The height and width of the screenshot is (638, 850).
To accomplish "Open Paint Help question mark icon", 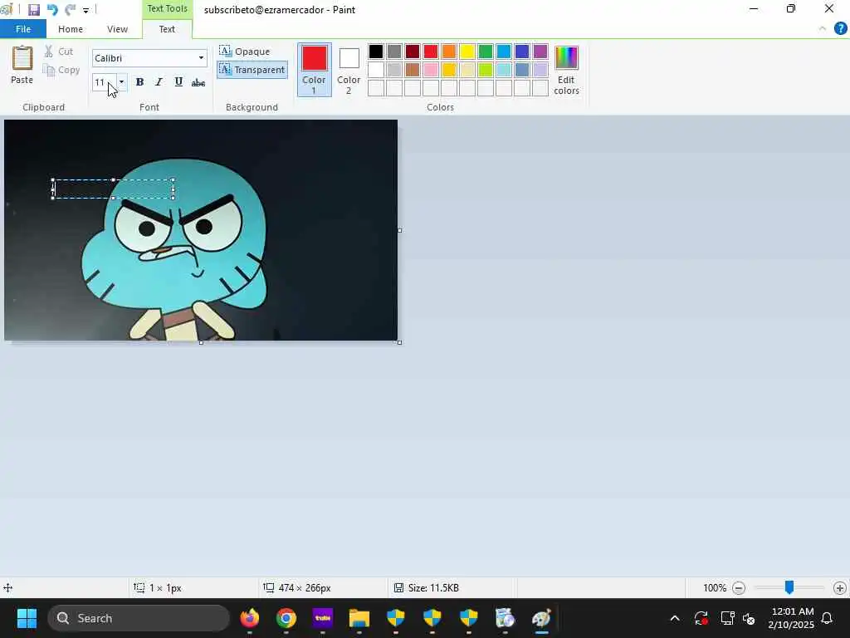I will click(x=840, y=29).
